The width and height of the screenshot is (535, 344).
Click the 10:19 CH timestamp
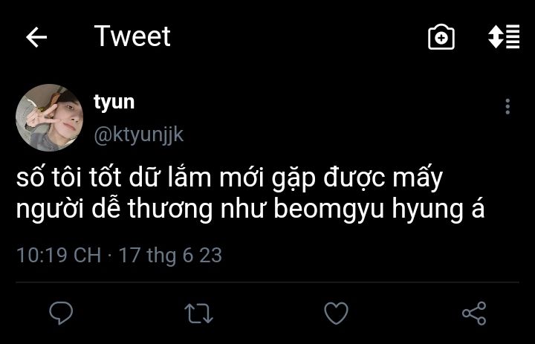[58, 255]
